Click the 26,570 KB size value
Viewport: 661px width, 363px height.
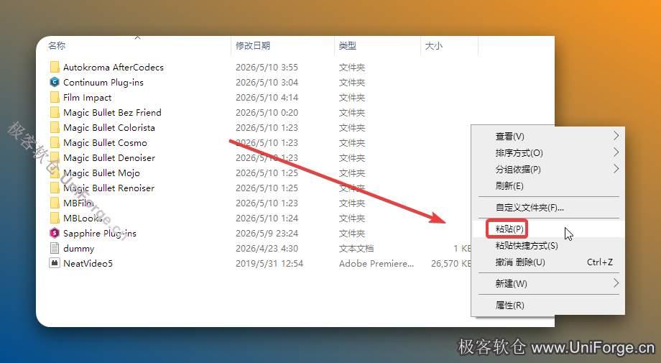coord(450,264)
